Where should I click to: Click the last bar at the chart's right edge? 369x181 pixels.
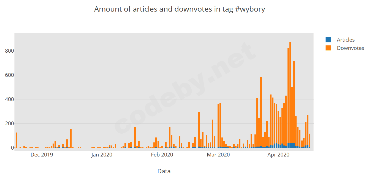310,141
